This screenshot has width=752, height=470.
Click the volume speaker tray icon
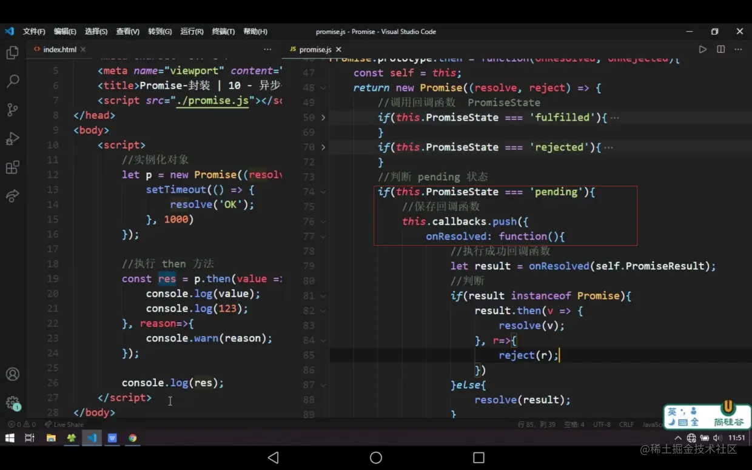[717, 438]
